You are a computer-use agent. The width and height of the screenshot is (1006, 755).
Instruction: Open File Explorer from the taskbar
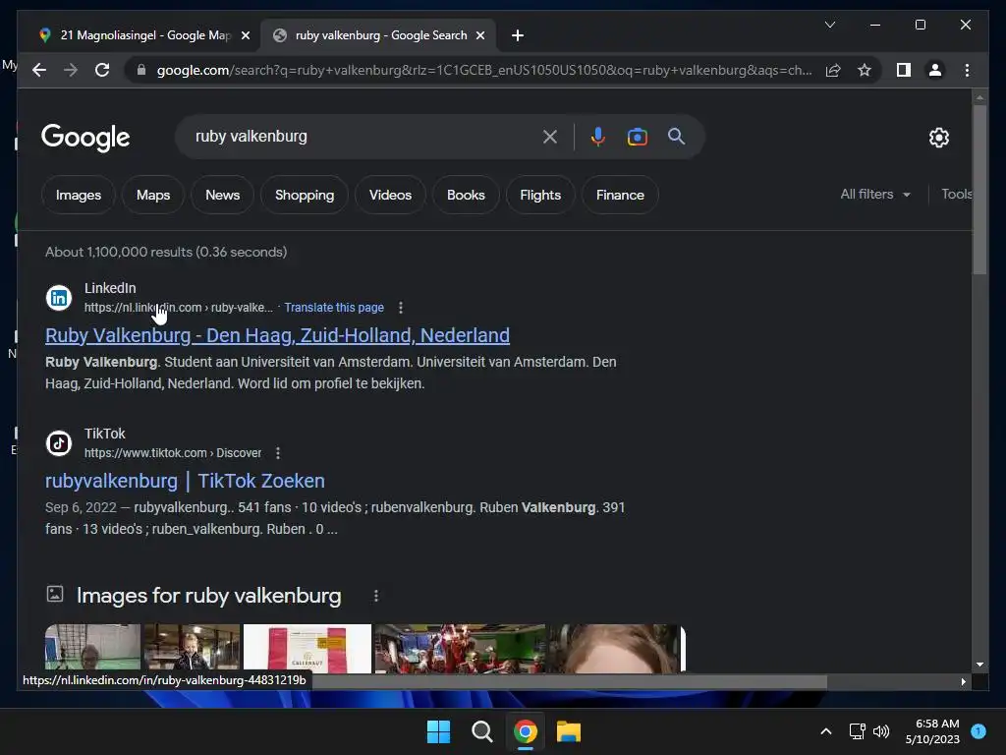click(x=569, y=731)
